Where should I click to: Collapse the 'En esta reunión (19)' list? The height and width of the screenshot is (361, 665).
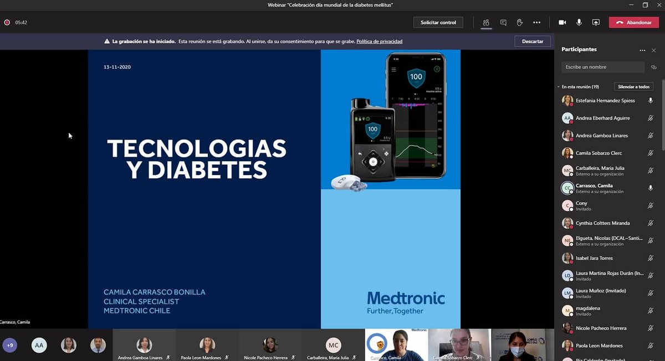click(x=559, y=87)
